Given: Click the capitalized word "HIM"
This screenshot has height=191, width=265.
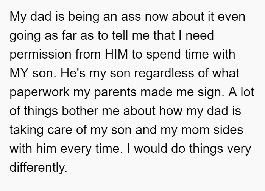Looking at the screenshot, I should [x=116, y=54].
